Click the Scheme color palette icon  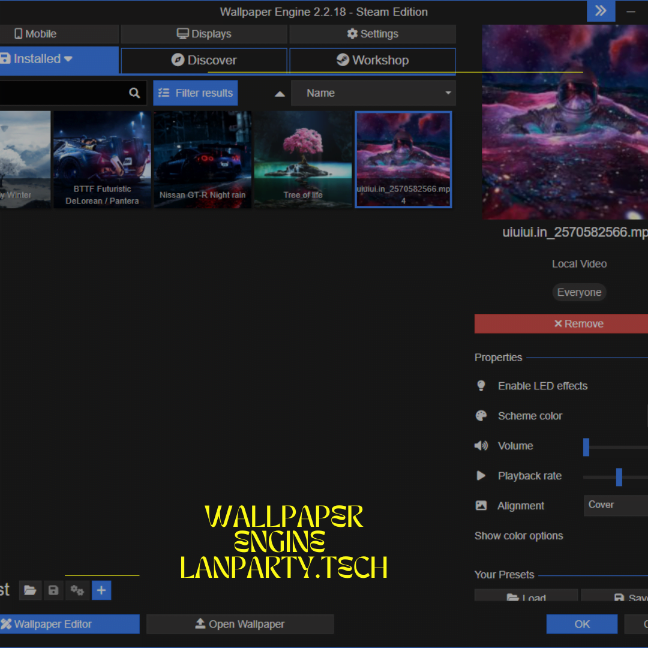pyautogui.click(x=481, y=415)
